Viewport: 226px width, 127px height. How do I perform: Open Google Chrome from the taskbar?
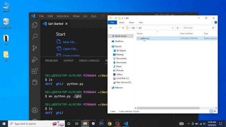tap(109, 124)
